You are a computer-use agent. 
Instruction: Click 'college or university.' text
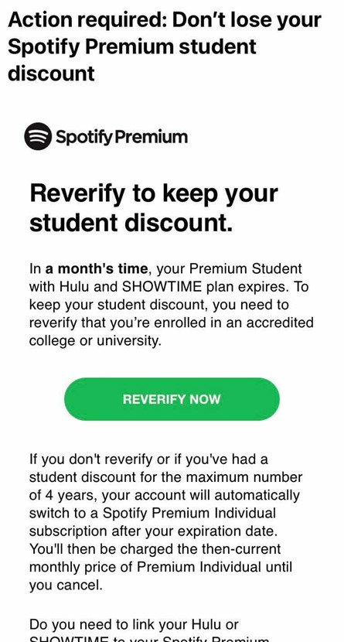click(x=95, y=340)
